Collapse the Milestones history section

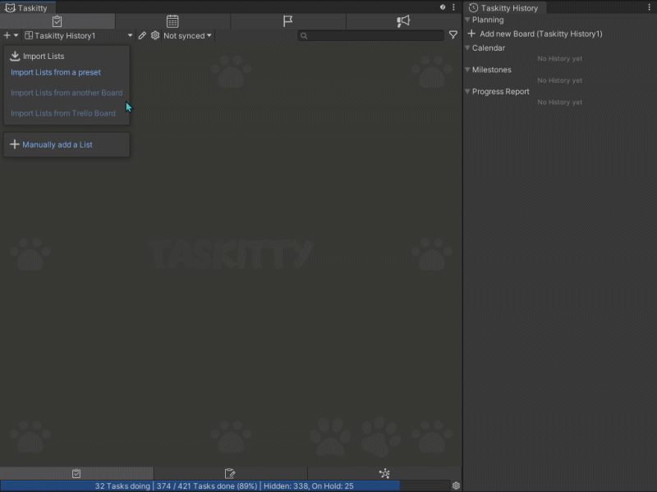coord(467,70)
